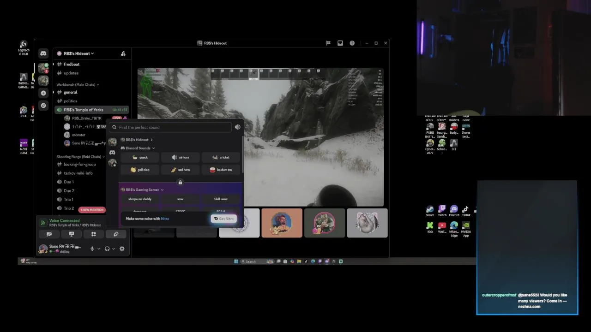Click the Add a Server plus icon

click(x=43, y=93)
